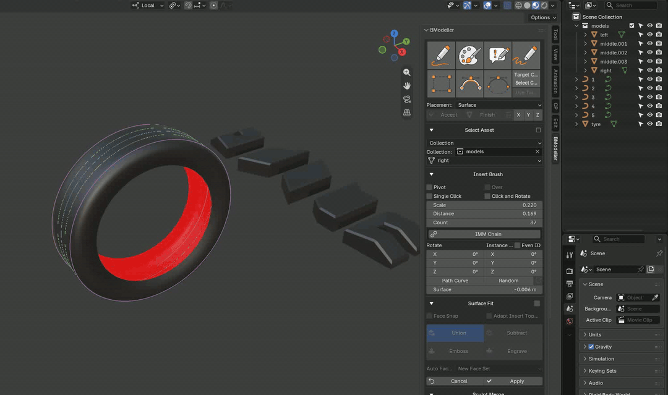
Task: Expand the tyre object in outliner
Action: pos(576,124)
